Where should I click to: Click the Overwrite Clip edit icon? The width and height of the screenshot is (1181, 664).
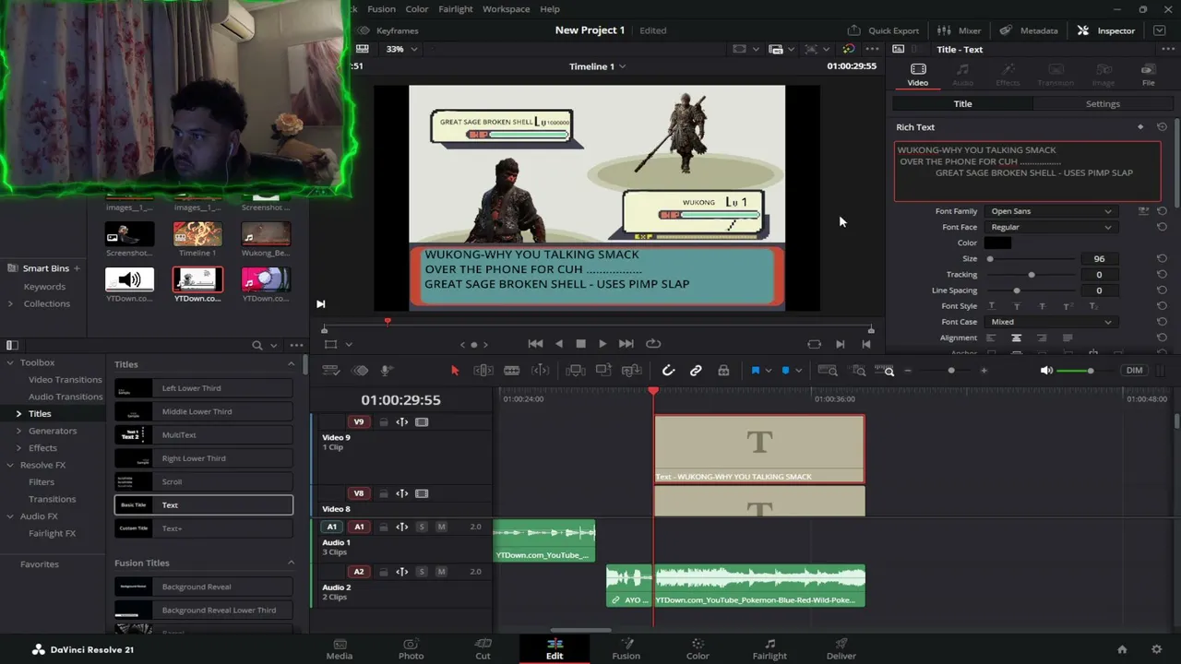603,371
